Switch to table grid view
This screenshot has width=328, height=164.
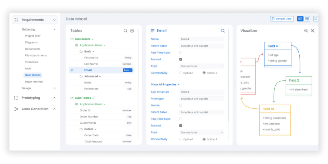[307, 19]
